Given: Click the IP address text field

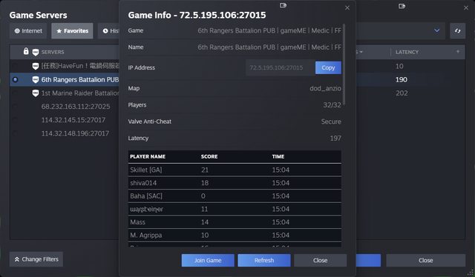Looking at the screenshot, I should coord(281,67).
